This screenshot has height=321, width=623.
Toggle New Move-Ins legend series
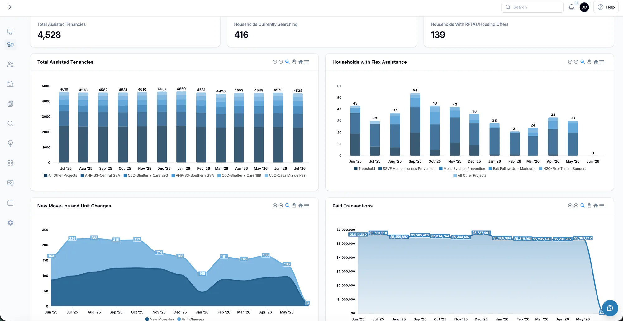(x=159, y=319)
